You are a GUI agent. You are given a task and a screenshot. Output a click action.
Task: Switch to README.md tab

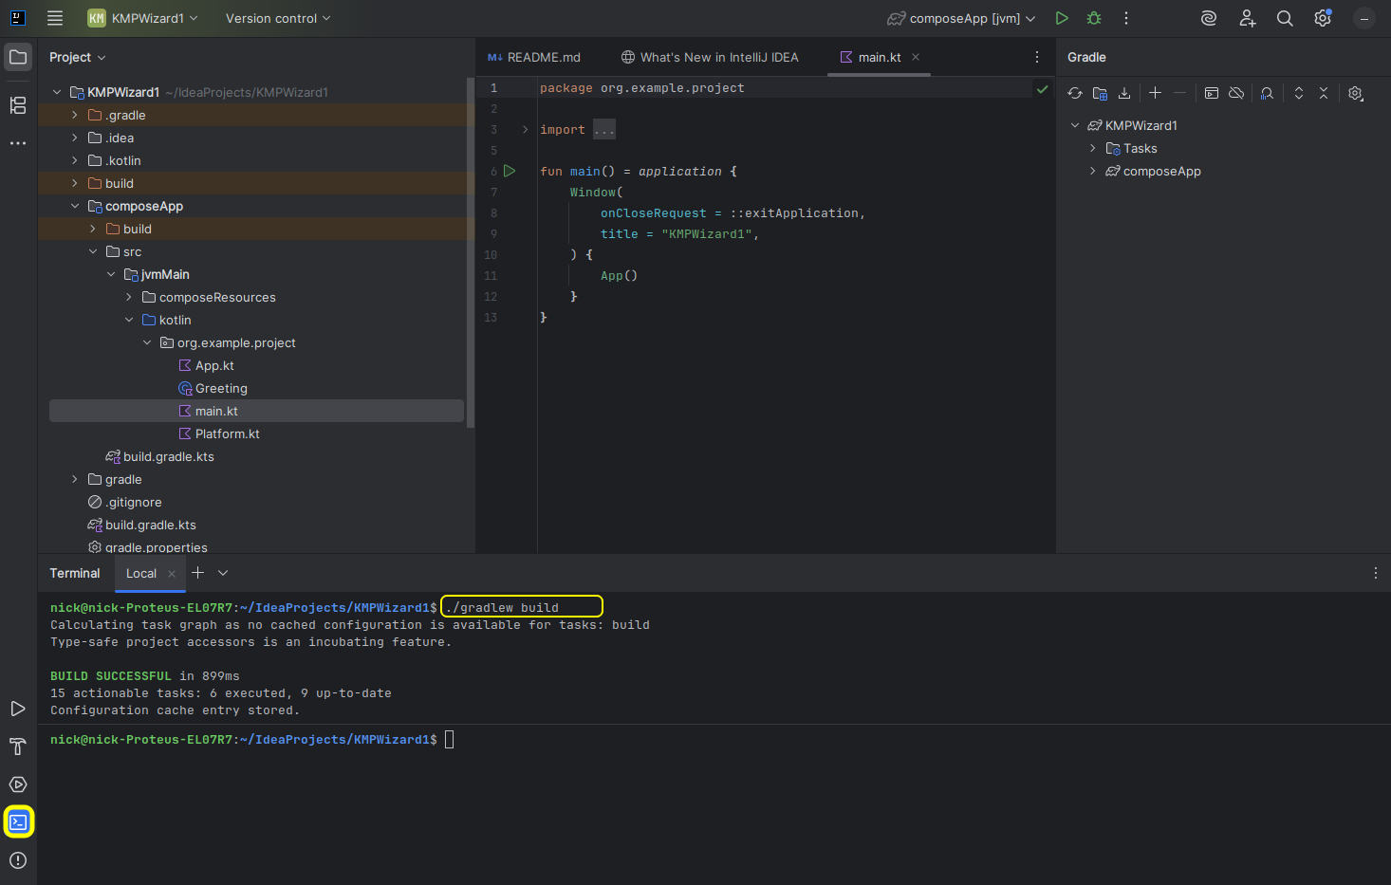pos(533,57)
